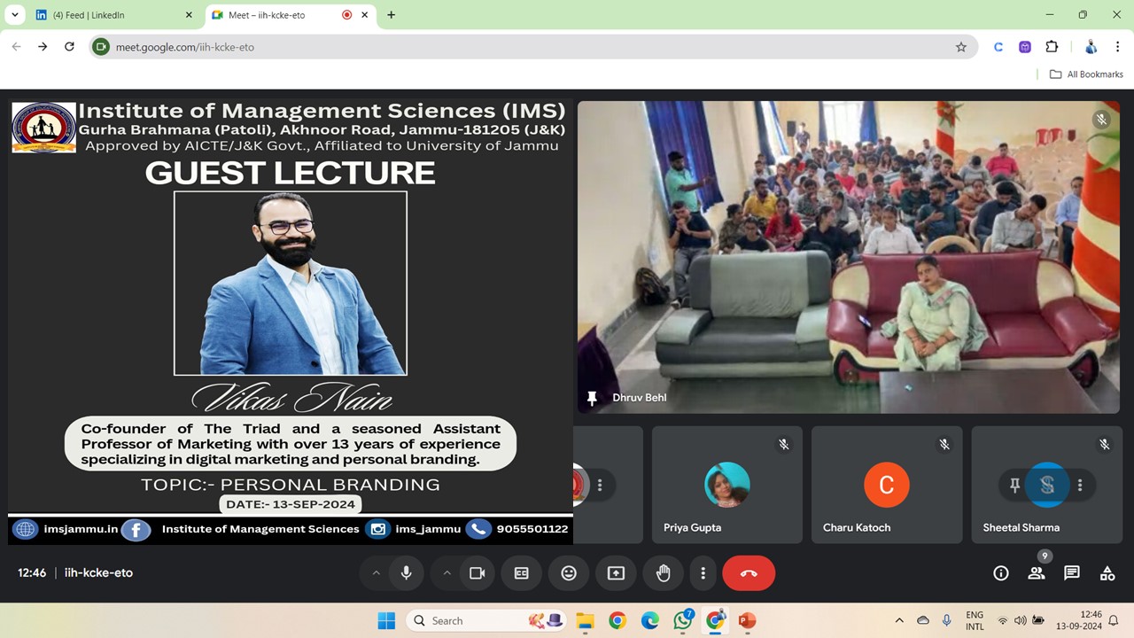This screenshot has height=638, width=1134.
Task: Open more options three-dot menu in call bar
Action: (703, 573)
